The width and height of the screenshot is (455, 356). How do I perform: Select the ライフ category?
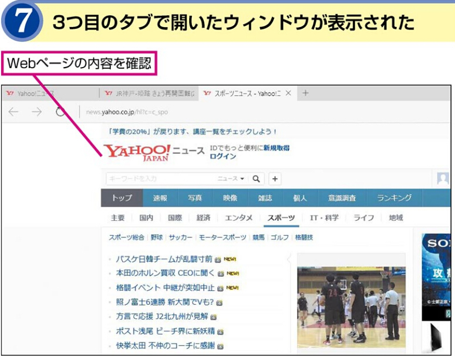point(363,217)
